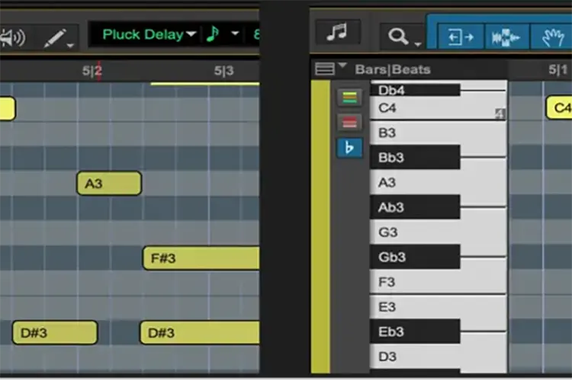
Task: Toggle the flat accidental display button
Action: tap(349, 148)
